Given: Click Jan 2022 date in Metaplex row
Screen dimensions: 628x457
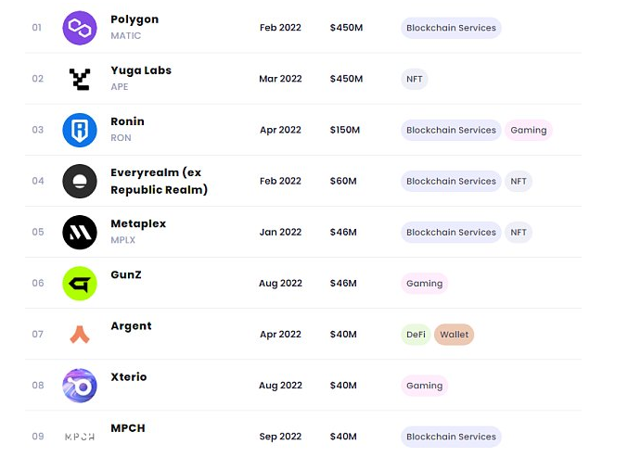Looking at the screenshot, I should tap(280, 232).
